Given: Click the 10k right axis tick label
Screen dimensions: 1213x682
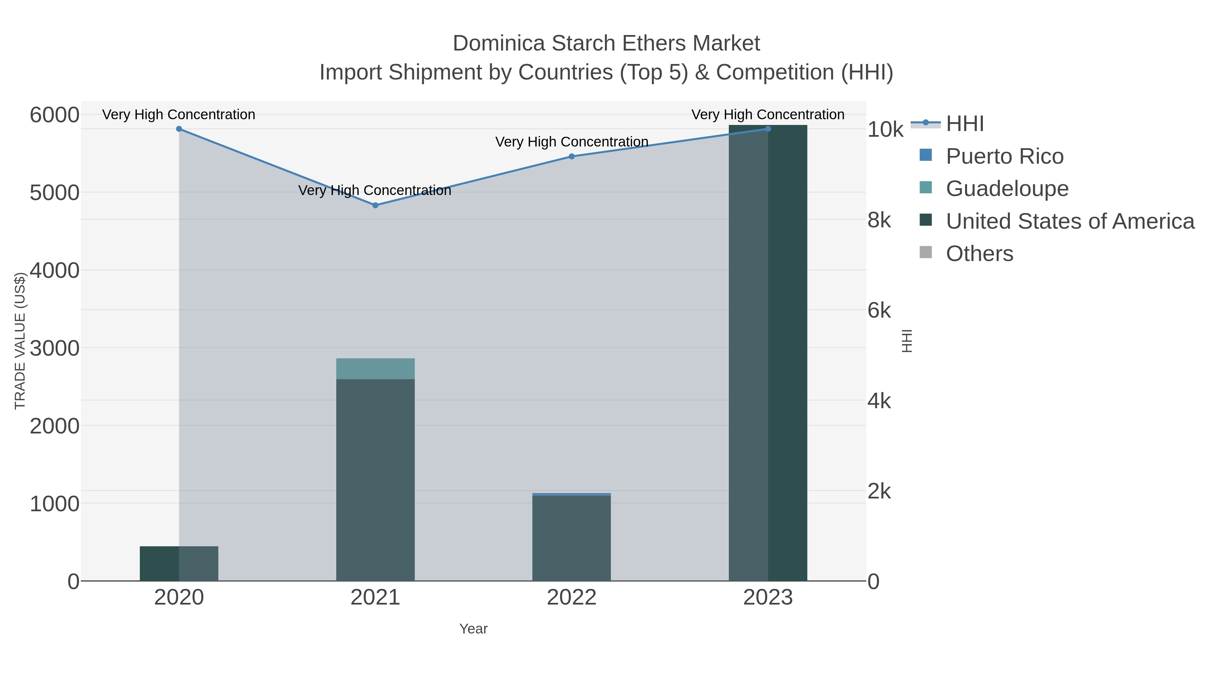Looking at the screenshot, I should point(885,129).
